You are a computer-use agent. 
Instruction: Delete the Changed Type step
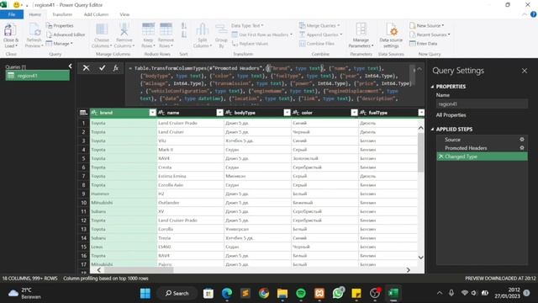pos(440,157)
